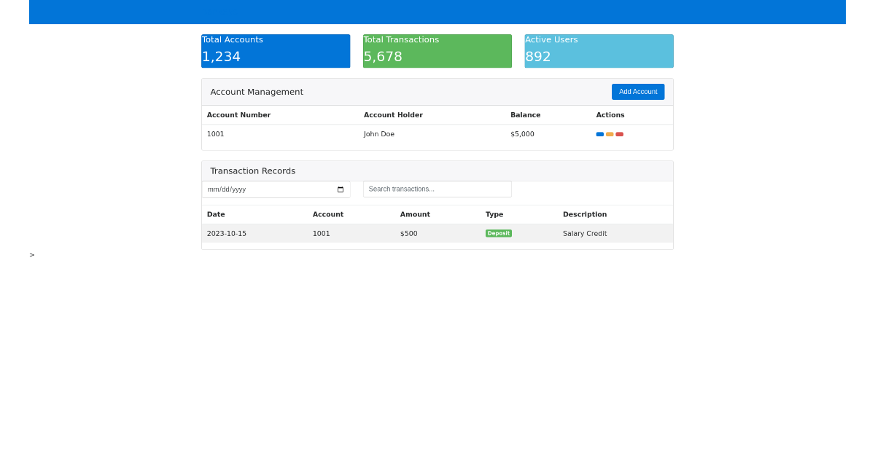The image size is (875, 459).
Task: Select the Search transactions input field
Action: (x=437, y=189)
